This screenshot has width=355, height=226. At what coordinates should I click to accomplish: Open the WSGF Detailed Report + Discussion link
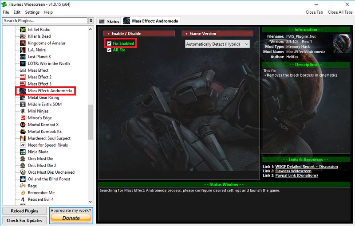[x=306, y=167]
